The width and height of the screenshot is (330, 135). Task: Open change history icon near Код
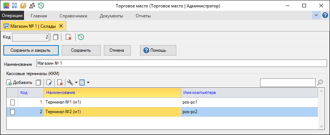tap(81, 37)
